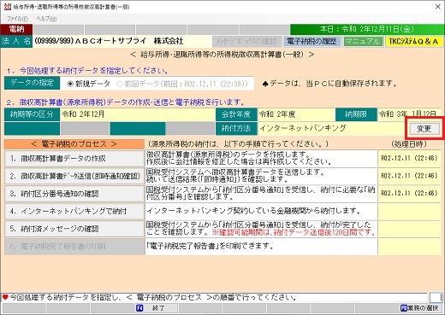Click the 変更 button for 納付方法
This screenshot has width=445, height=315.
(424, 129)
